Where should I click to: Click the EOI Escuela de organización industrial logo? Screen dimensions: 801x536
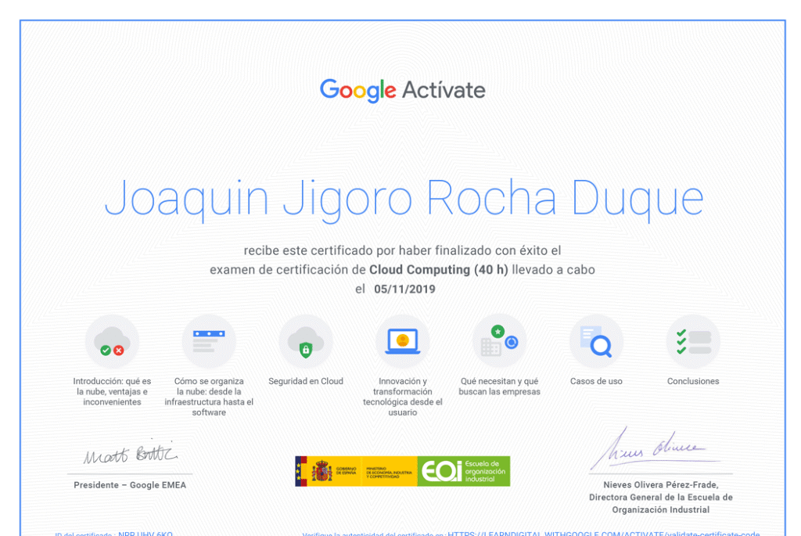(x=464, y=471)
